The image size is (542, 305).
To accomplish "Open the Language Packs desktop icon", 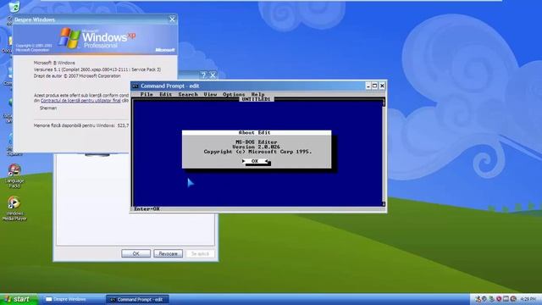I will 14,176.
